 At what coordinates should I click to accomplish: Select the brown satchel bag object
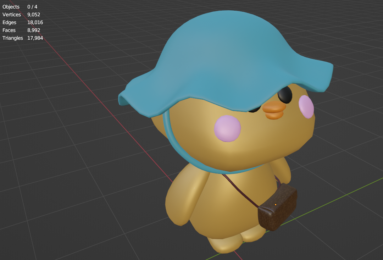tap(278, 207)
